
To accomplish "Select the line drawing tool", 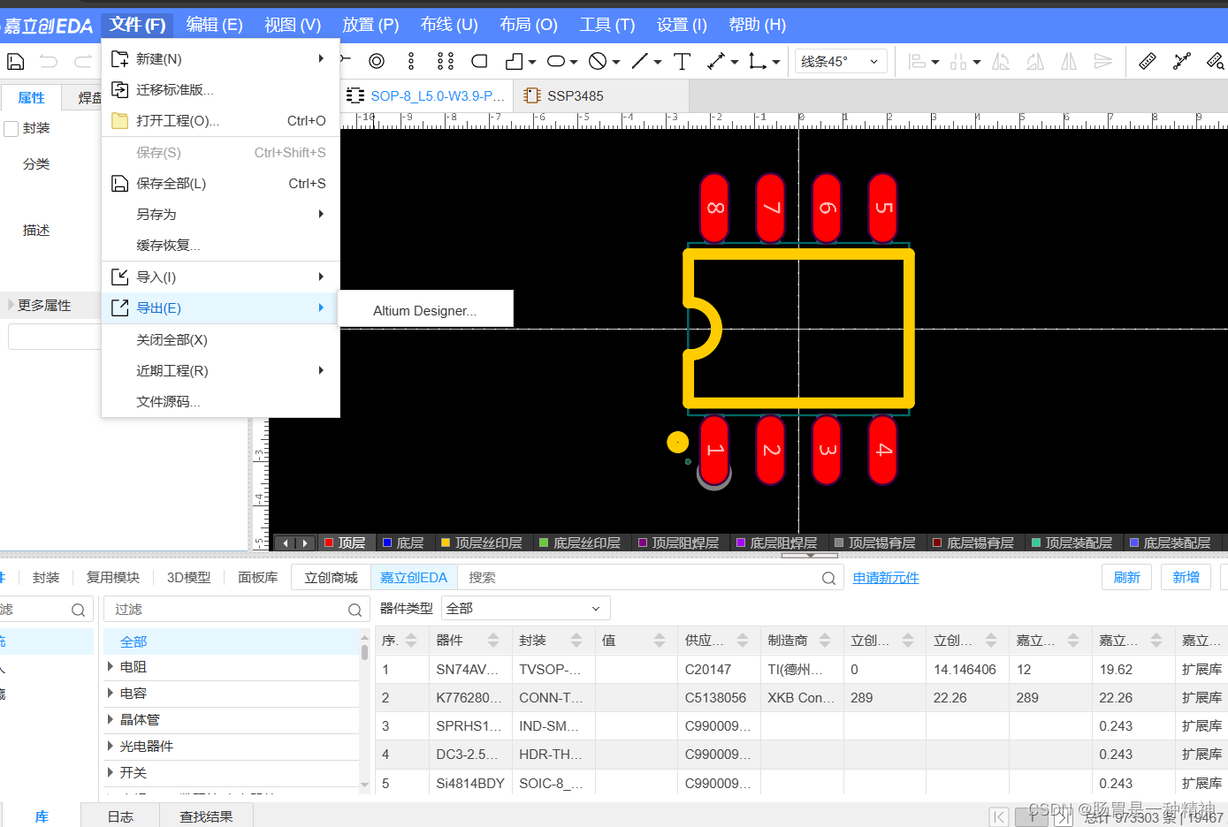I will (x=640, y=61).
